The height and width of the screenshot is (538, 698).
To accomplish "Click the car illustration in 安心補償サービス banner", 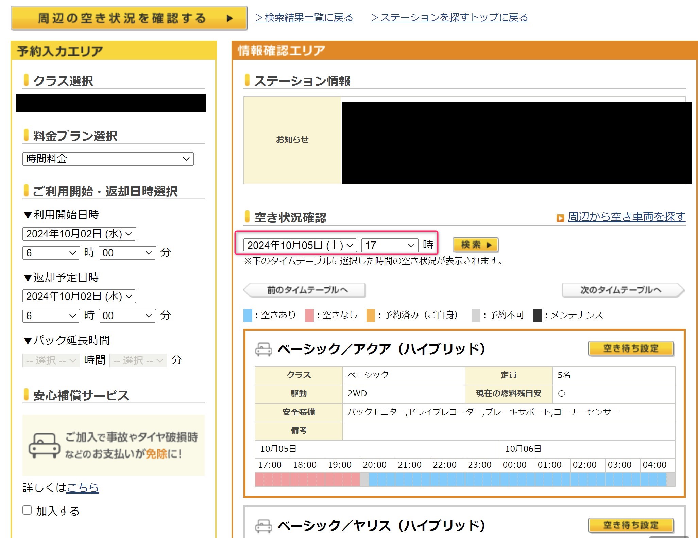I will pyautogui.click(x=44, y=445).
